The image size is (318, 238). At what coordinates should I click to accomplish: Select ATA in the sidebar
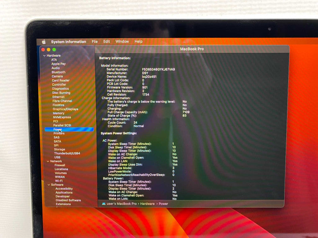(x=54, y=60)
